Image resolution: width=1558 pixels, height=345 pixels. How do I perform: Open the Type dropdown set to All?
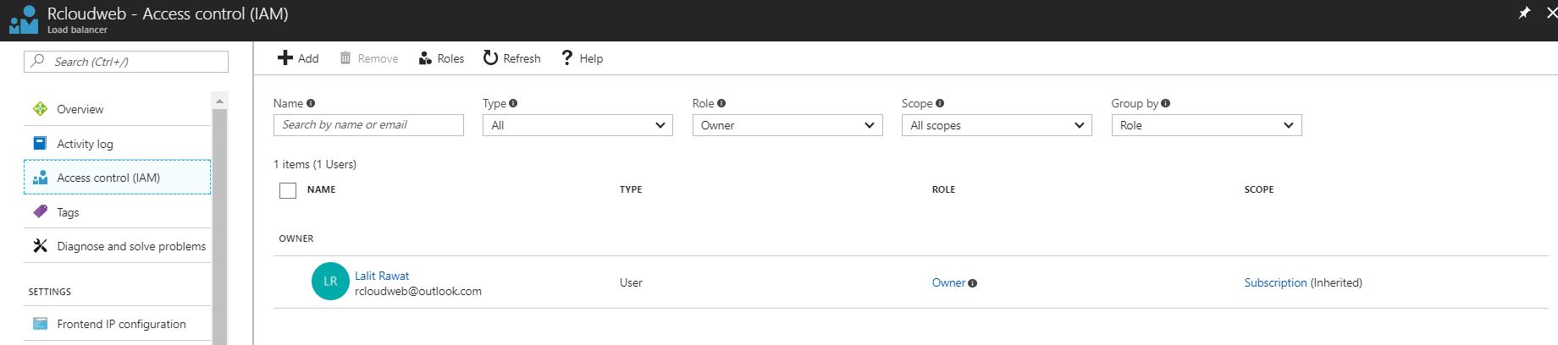coord(577,125)
